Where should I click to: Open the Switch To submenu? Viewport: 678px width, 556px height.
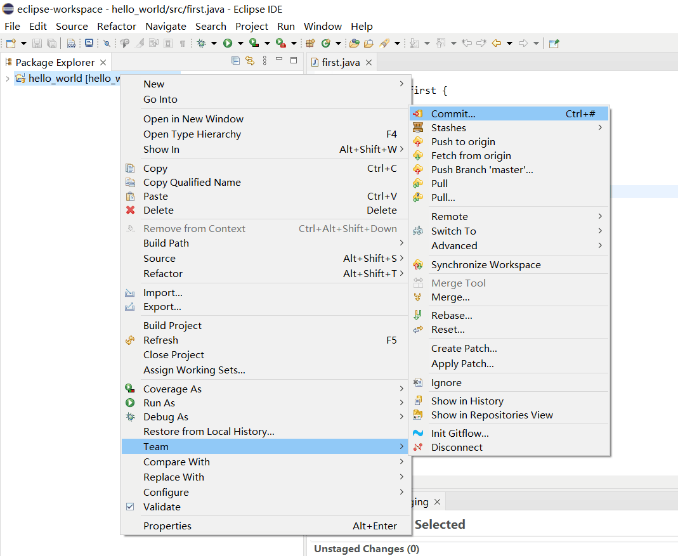pyautogui.click(x=509, y=231)
